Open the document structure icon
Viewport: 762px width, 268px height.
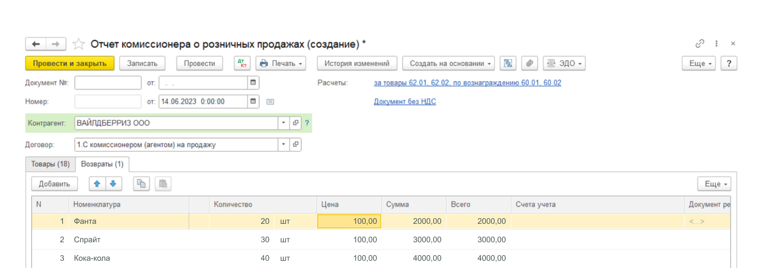coord(508,63)
